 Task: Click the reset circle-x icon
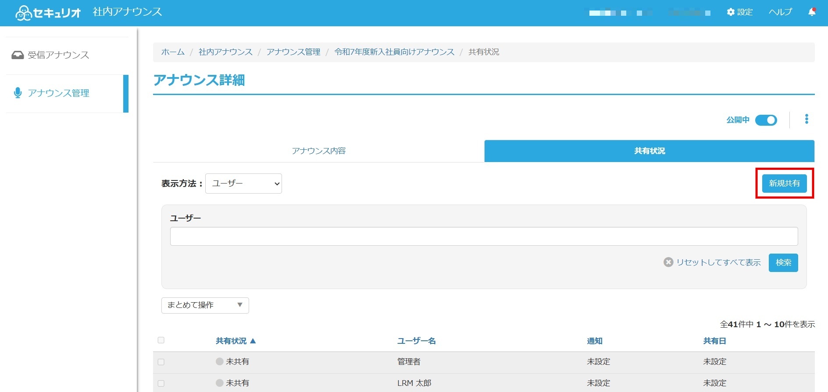(668, 262)
